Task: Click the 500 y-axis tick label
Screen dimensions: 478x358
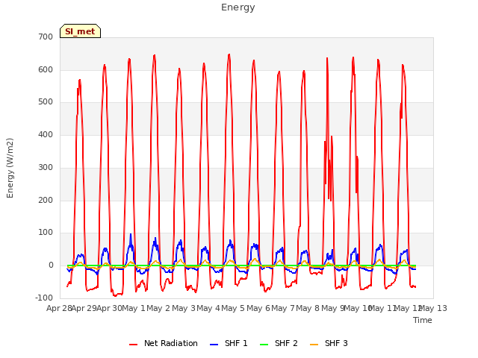Action: coord(46,102)
